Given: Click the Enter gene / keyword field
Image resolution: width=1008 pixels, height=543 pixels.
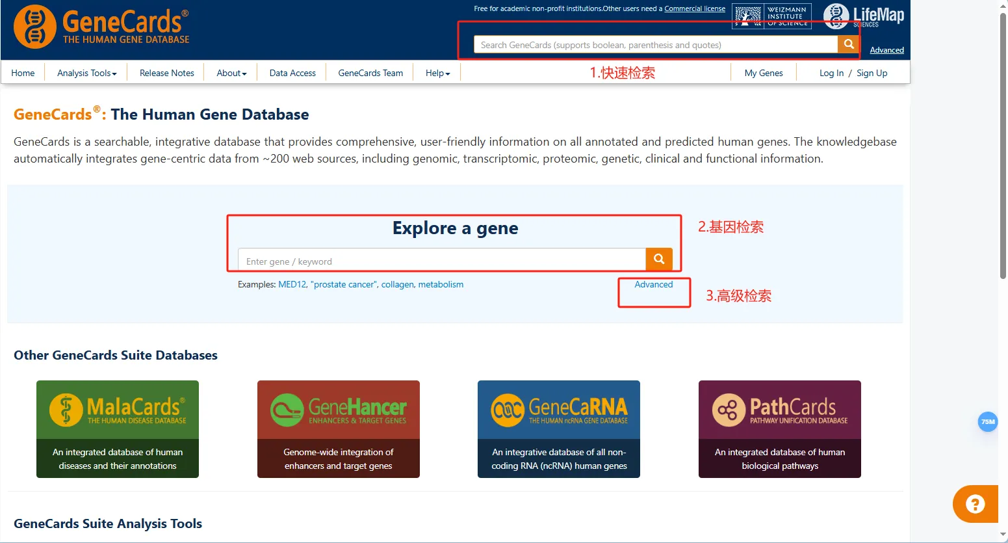Looking at the screenshot, I should [x=442, y=259].
